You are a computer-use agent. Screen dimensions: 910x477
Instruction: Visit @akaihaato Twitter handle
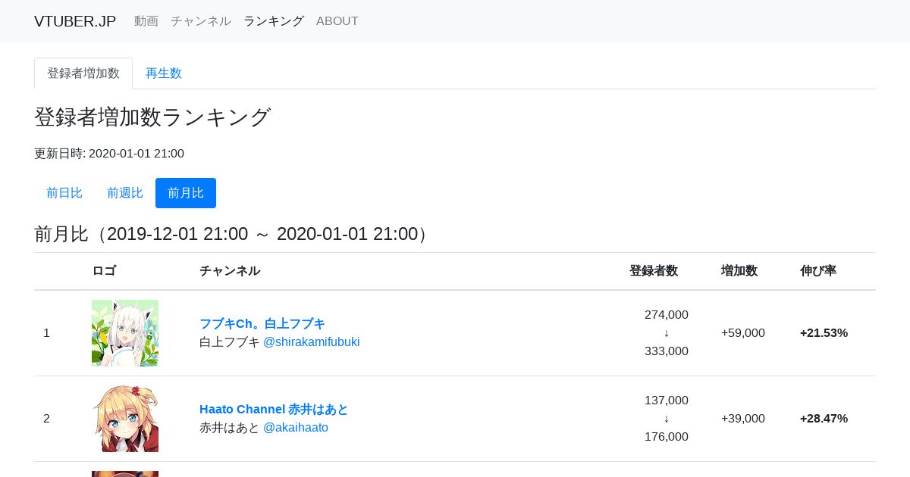(x=296, y=428)
